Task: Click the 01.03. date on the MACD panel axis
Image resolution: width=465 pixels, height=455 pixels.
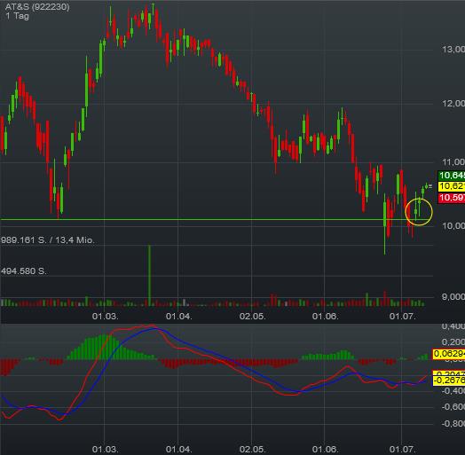Action: click(105, 449)
